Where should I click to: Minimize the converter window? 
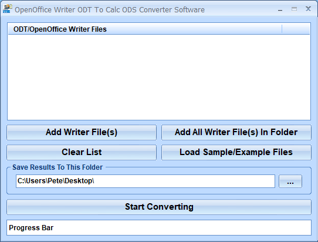pyautogui.click(x=280, y=9)
